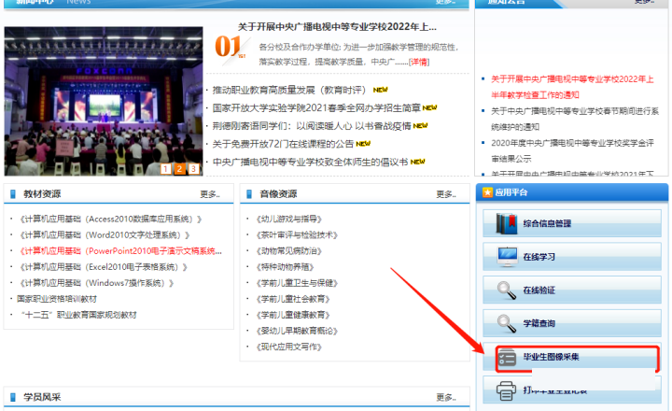The height and width of the screenshot is (411, 672).
Task: Open video resource 《现代应用文写作》
Action: point(288,347)
